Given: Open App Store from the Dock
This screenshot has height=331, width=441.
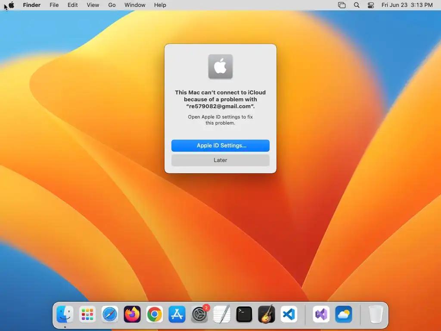Looking at the screenshot, I should 177,314.
